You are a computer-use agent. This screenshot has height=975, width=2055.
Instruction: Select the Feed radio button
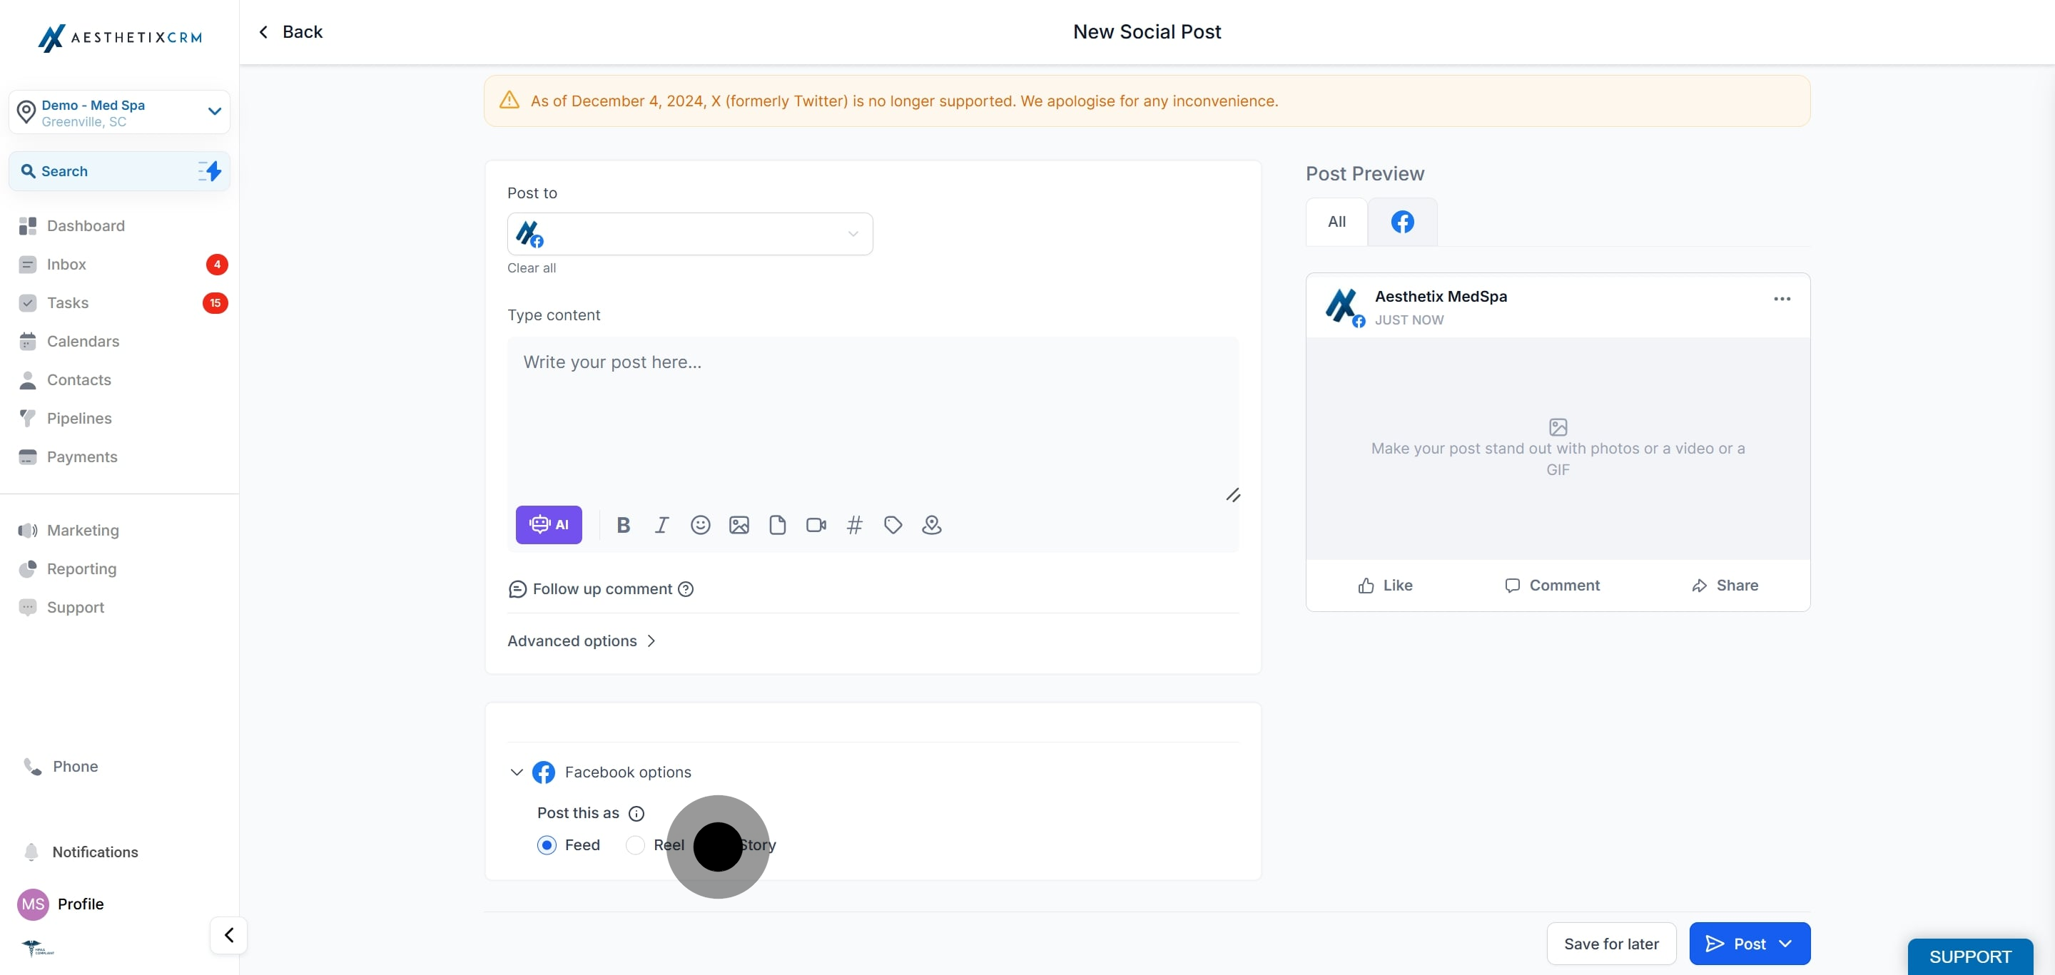[547, 844]
